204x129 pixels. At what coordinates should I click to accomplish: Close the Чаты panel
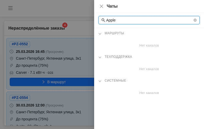101,6
